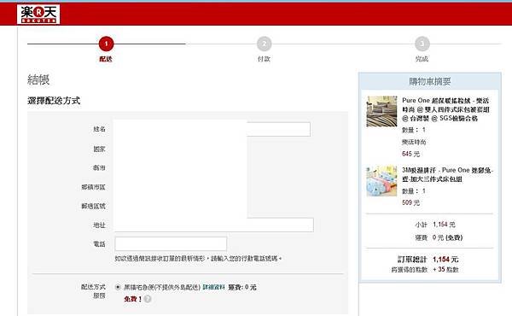Click the 選擇配送方式 section heading
Image resolution: width=512 pixels, height=316 pixels.
(x=54, y=101)
